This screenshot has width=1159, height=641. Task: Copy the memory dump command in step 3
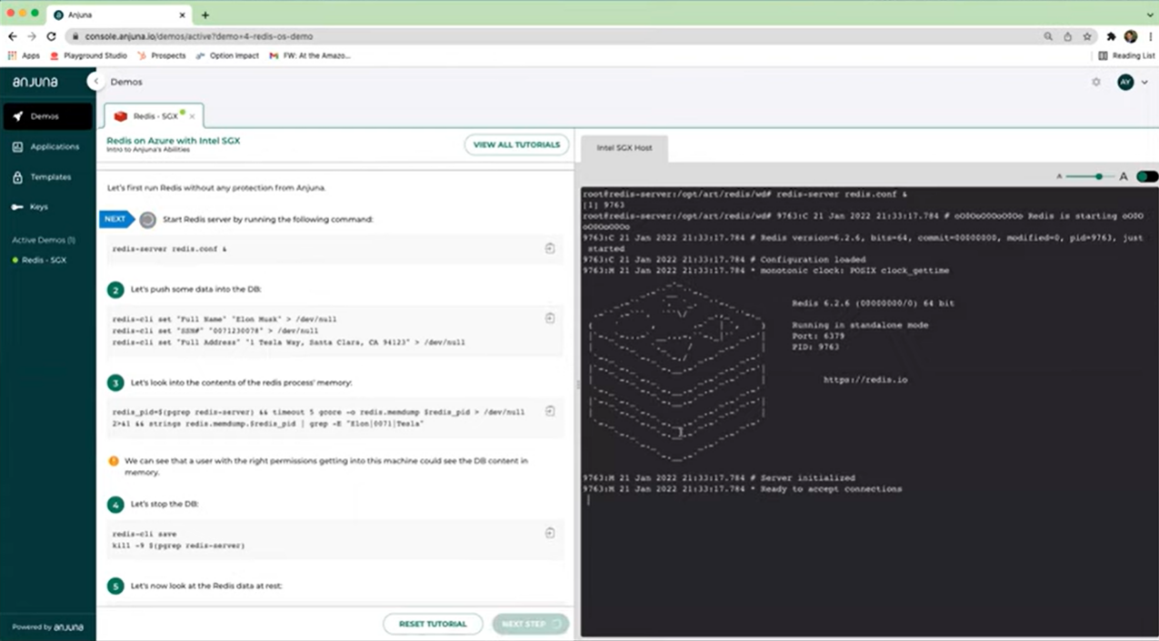point(550,411)
